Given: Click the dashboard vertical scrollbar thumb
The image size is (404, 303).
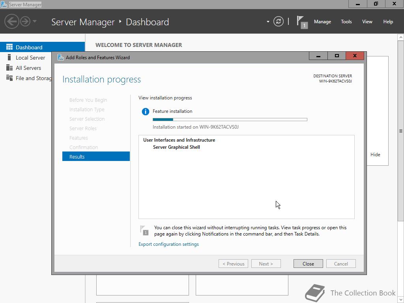Looking at the screenshot, I should (x=401, y=131).
